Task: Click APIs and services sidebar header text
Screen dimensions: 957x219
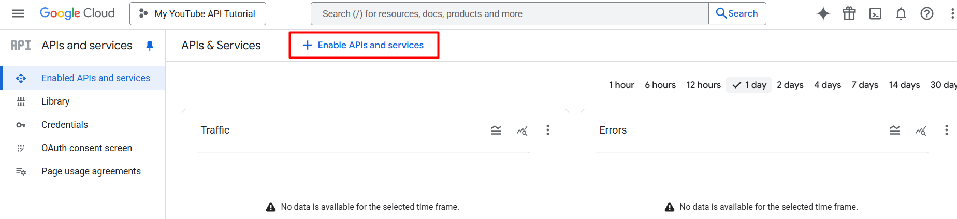Action: tap(87, 46)
